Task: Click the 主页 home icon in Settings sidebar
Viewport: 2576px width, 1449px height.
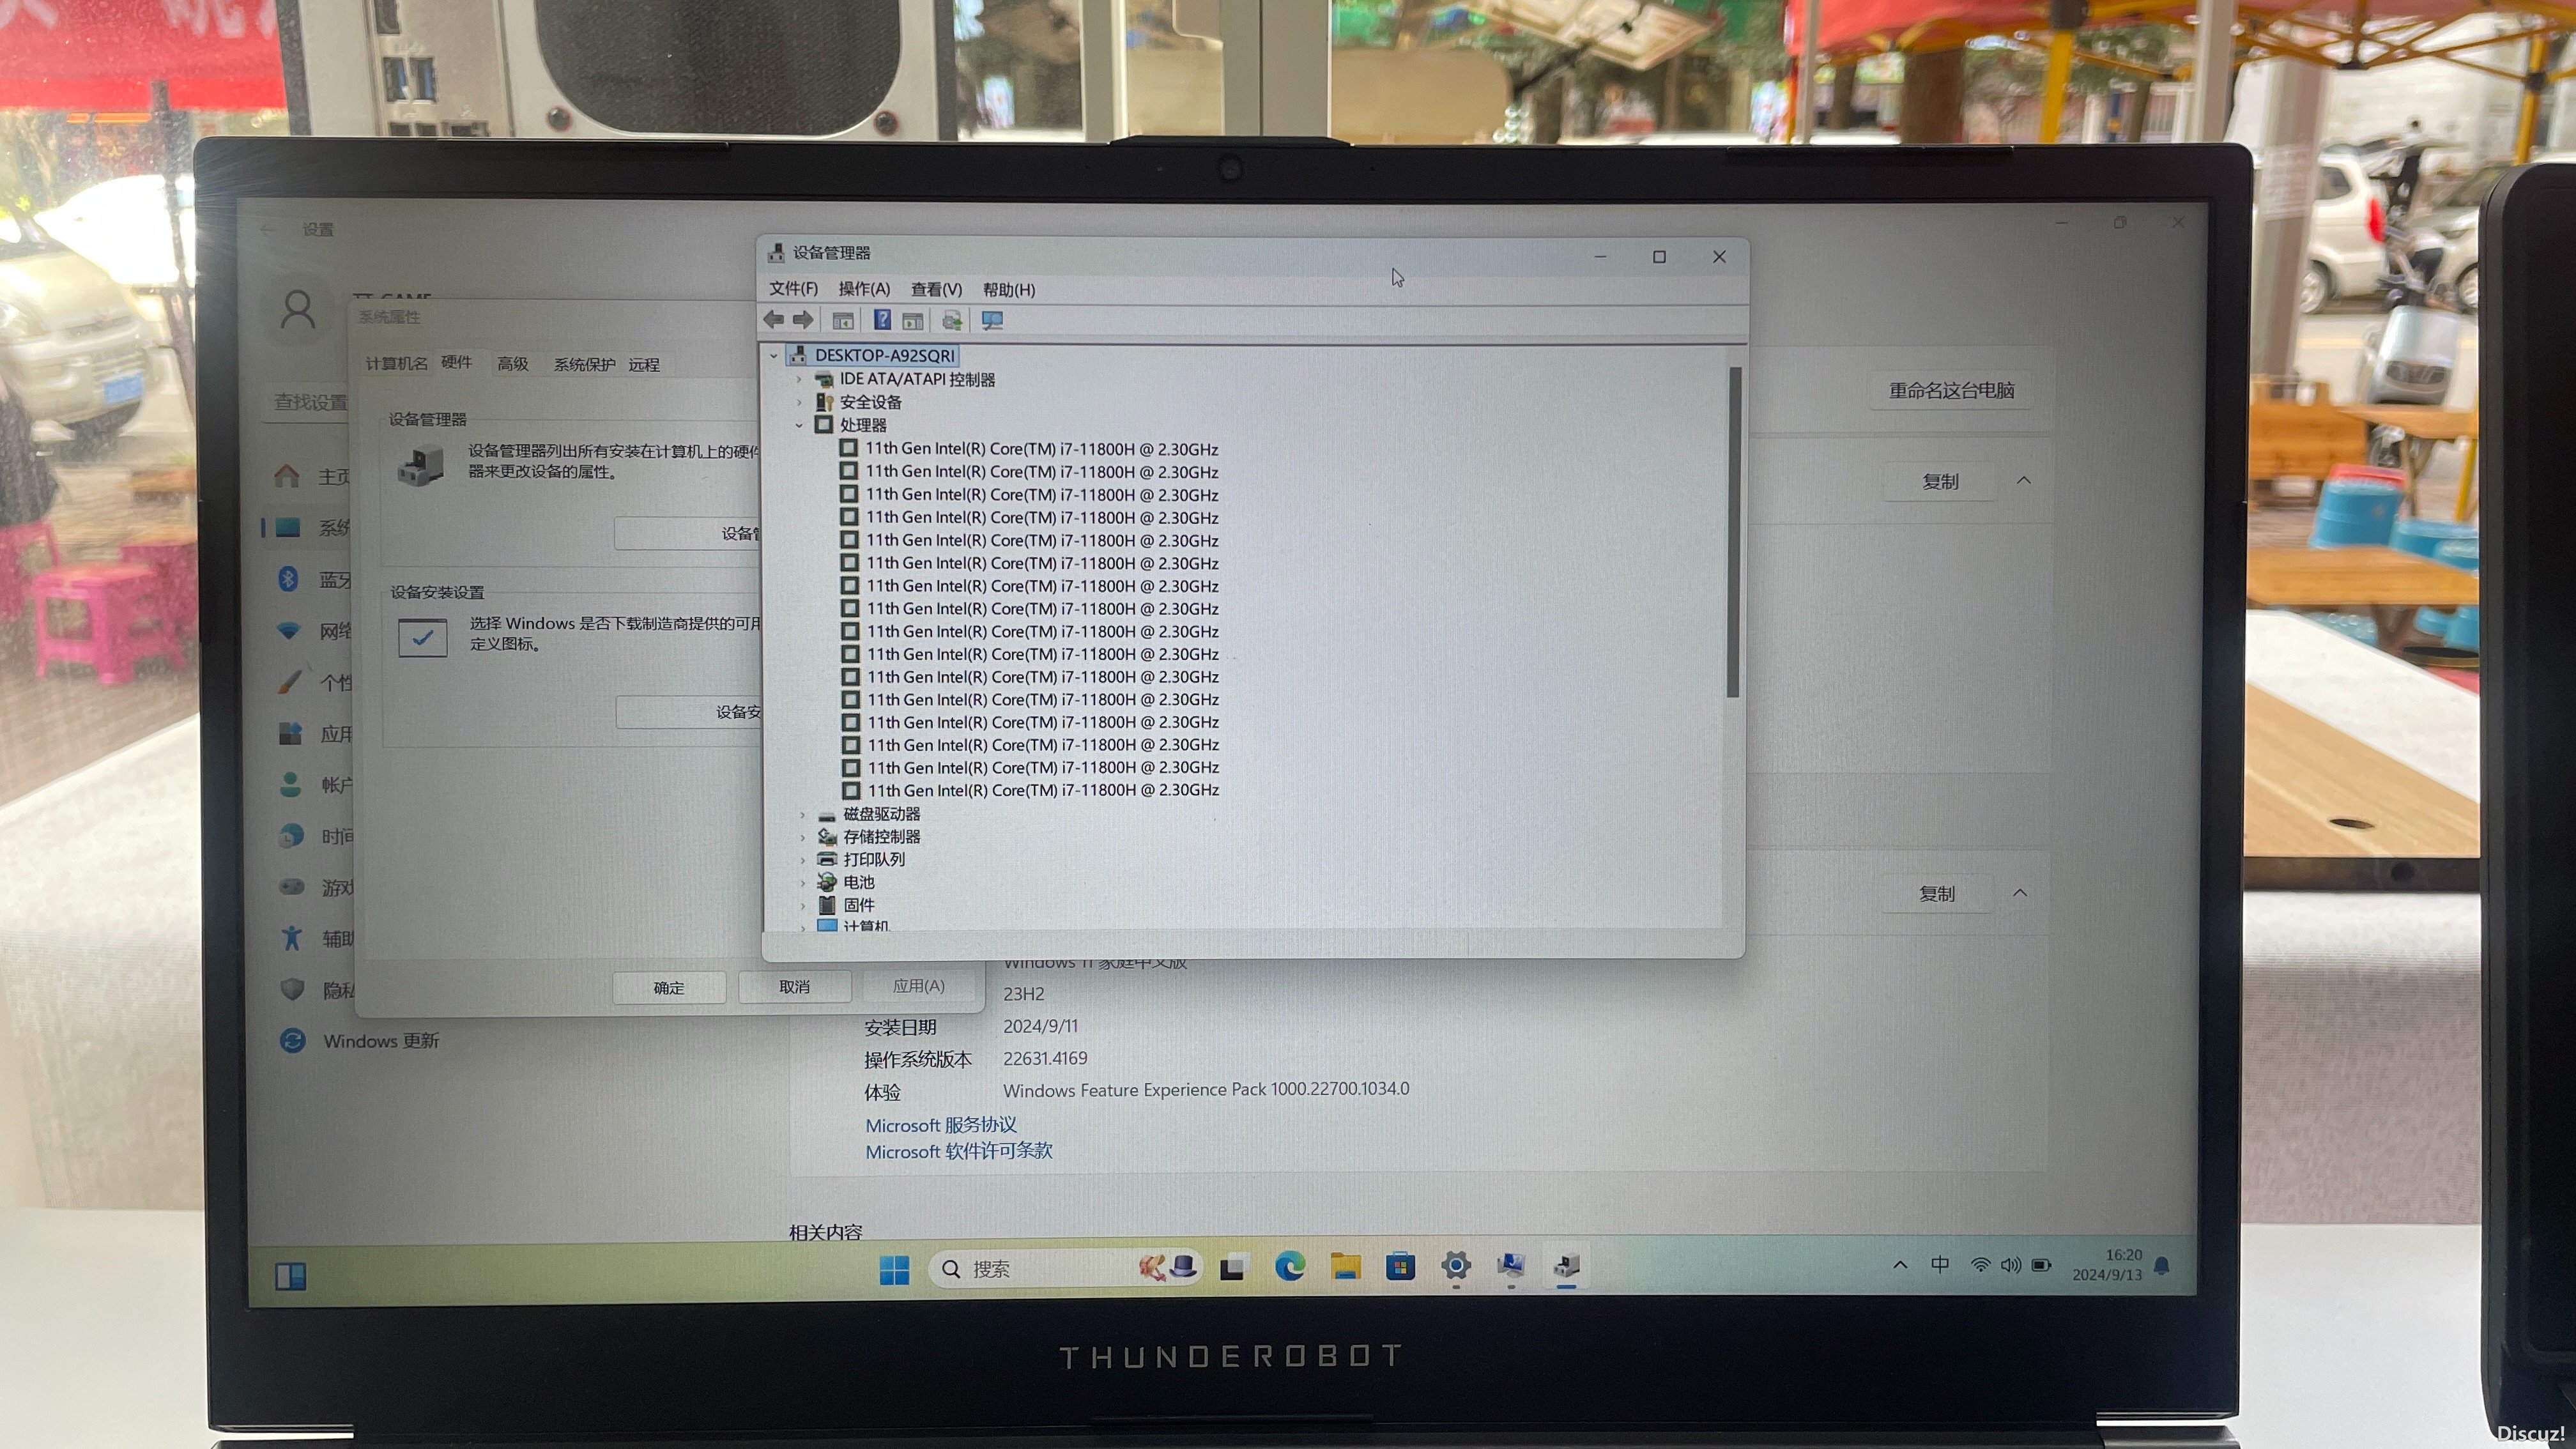Action: click(x=287, y=476)
